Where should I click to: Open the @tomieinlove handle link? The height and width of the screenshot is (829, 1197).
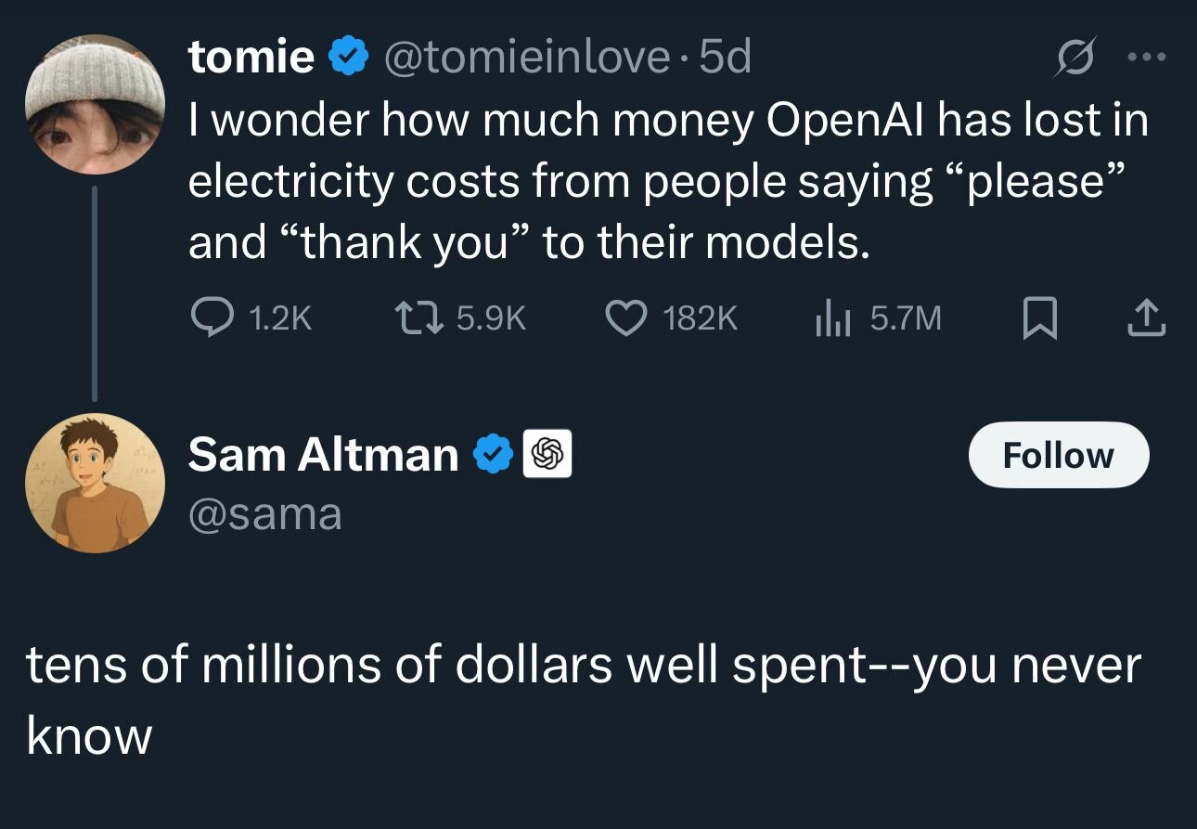527,58
